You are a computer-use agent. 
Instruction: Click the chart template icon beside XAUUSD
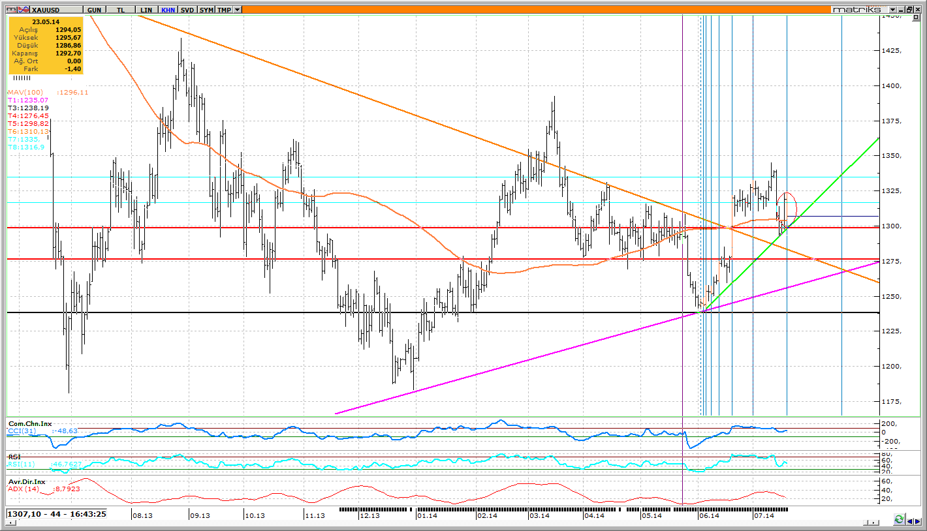point(11,10)
